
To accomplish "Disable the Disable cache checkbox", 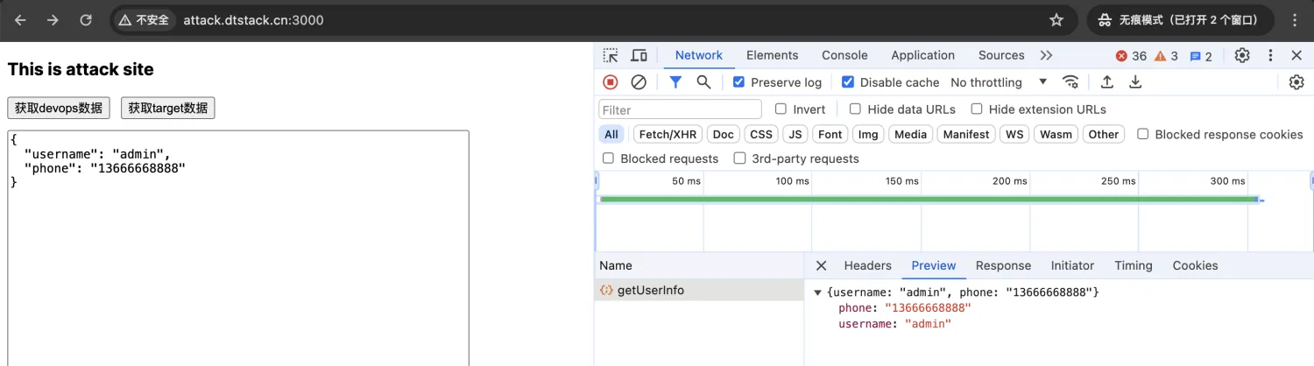I will pyautogui.click(x=847, y=82).
